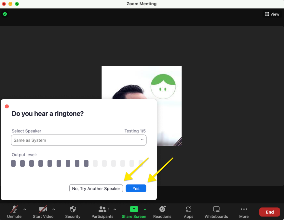Open the Apps panel
This screenshot has width=284, height=220.
click(x=188, y=209)
